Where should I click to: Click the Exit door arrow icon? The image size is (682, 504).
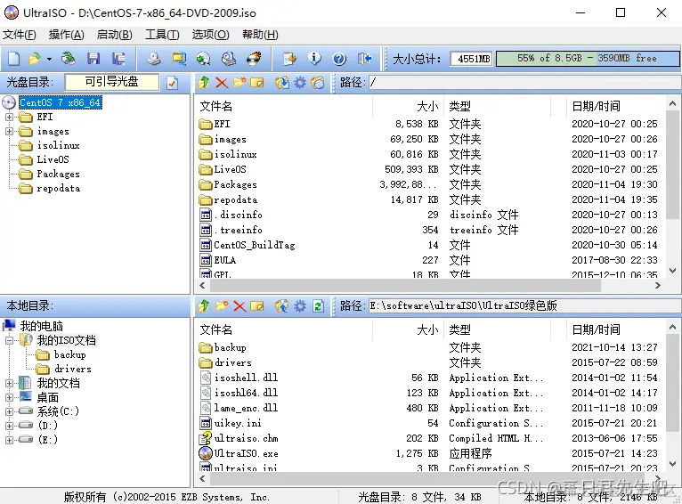[x=364, y=59]
